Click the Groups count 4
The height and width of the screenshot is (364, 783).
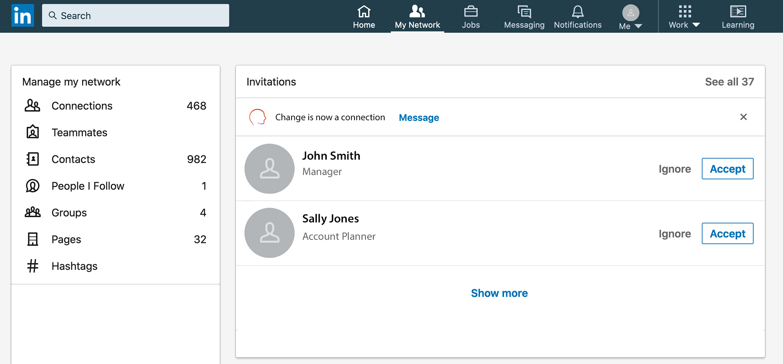pos(203,212)
